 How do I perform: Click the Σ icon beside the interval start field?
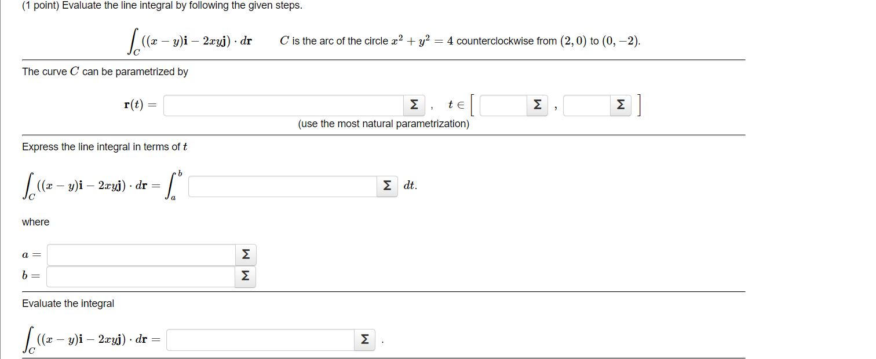click(x=536, y=105)
